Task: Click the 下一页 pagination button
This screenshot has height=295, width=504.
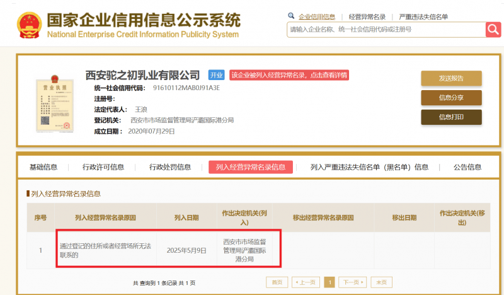Action: tap(353, 282)
